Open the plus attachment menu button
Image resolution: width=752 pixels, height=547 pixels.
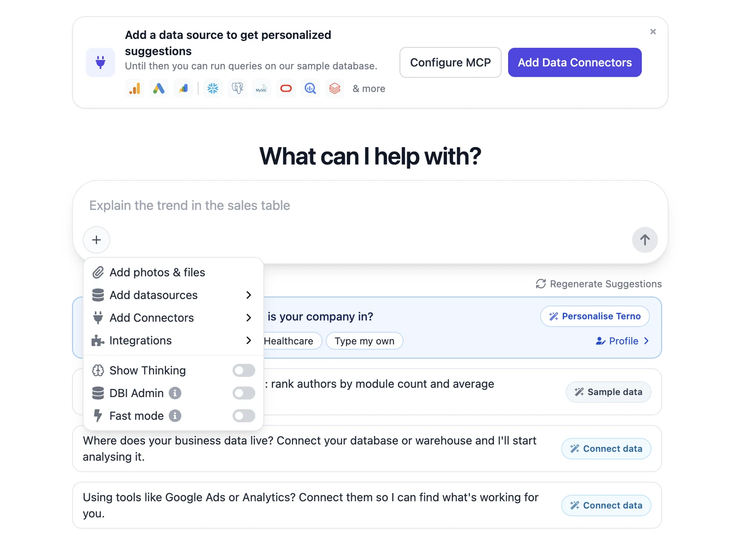[96, 240]
